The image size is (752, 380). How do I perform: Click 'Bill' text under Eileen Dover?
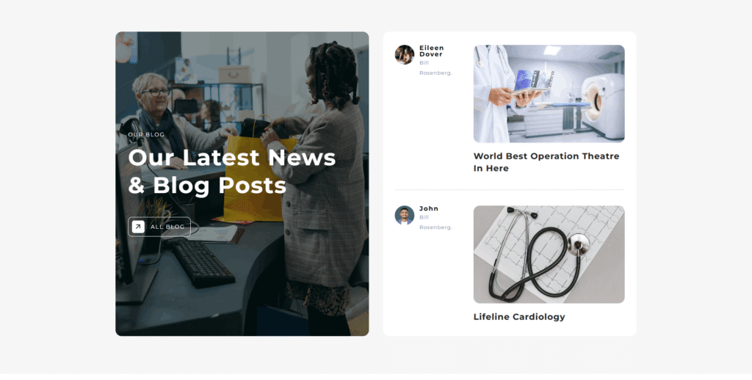pyautogui.click(x=424, y=63)
